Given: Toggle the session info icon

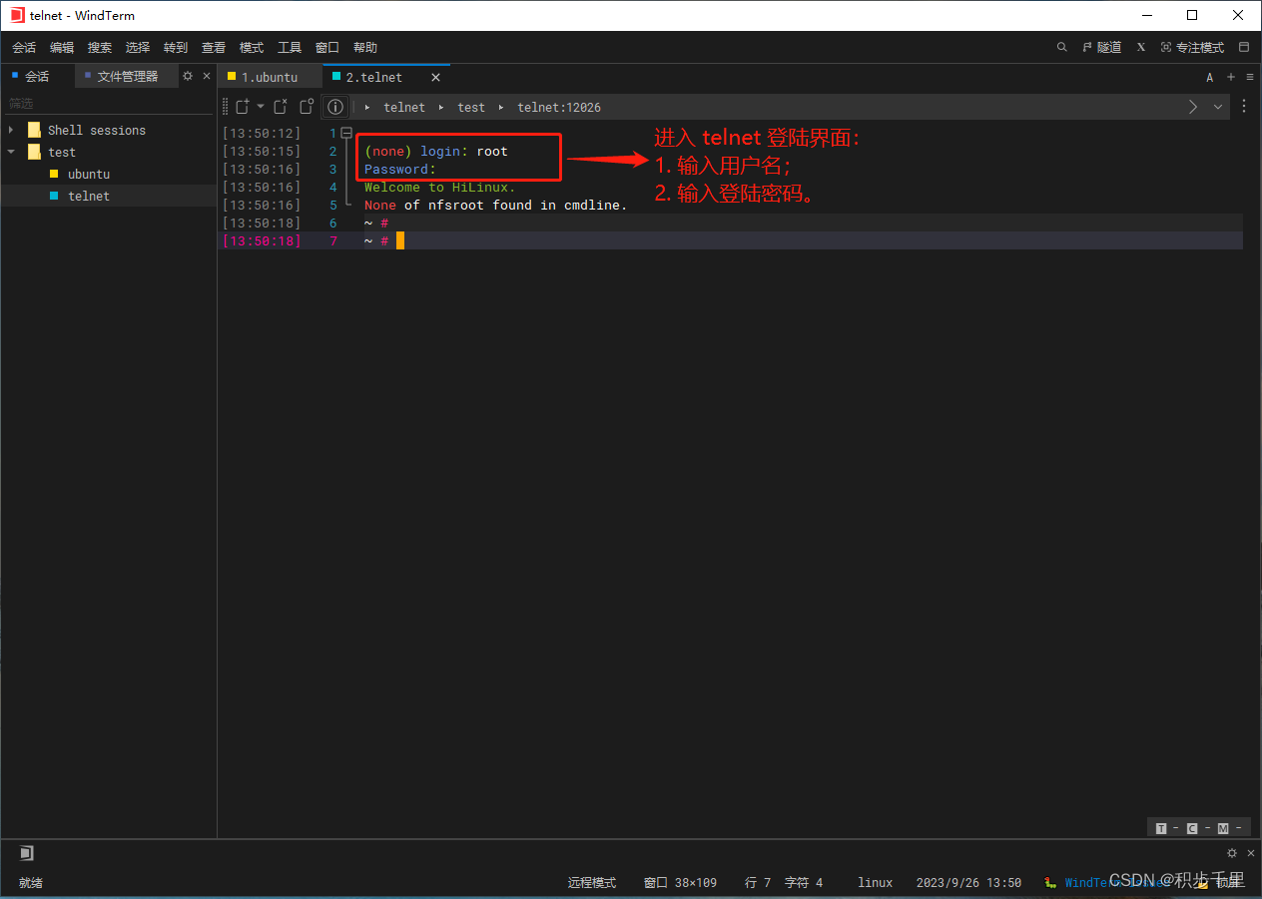Looking at the screenshot, I should pos(336,107).
